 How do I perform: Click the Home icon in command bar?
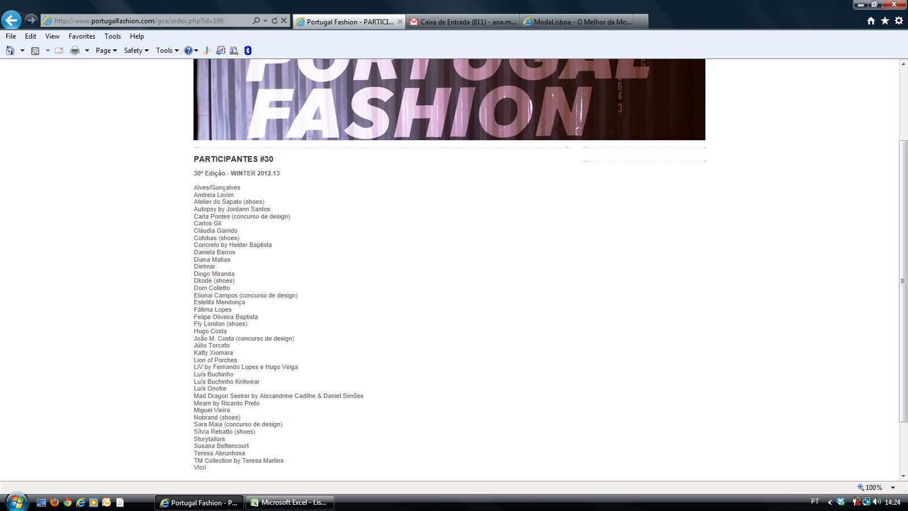pos(10,51)
